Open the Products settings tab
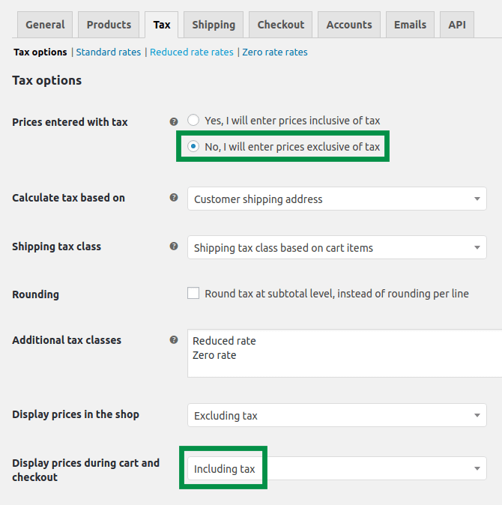 [109, 25]
